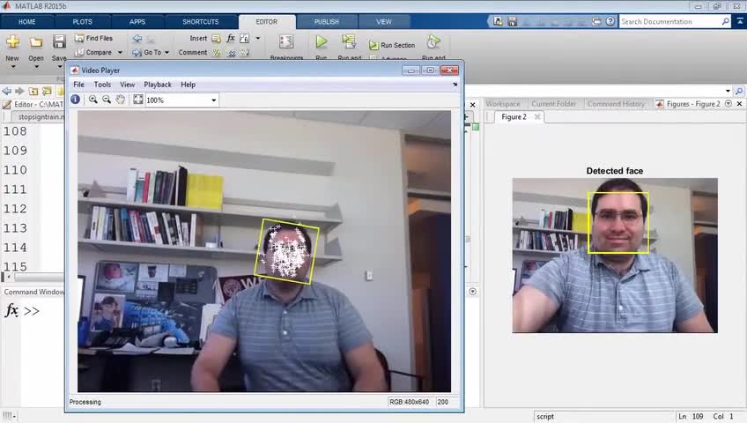This screenshot has height=423, width=747.
Task: Click the up-one-level folder icon
Action: pos(33,91)
